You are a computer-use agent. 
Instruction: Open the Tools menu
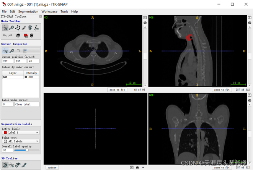click(64, 11)
